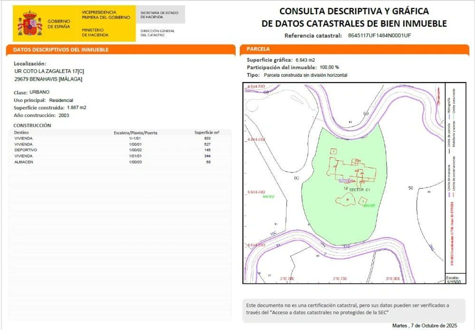475x330 pixels.
Task: Click the 'Año construcción:' label
Action: [35, 115]
